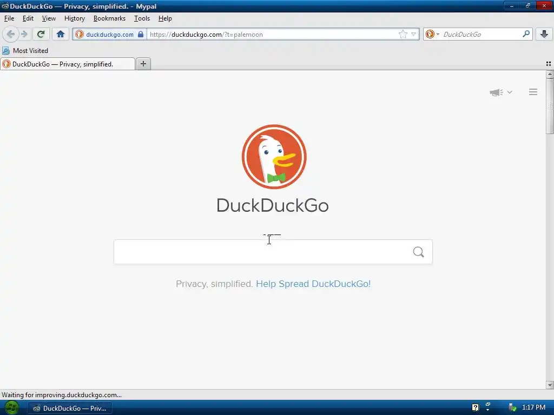
Task: Click the padlock security icon
Action: (x=141, y=34)
